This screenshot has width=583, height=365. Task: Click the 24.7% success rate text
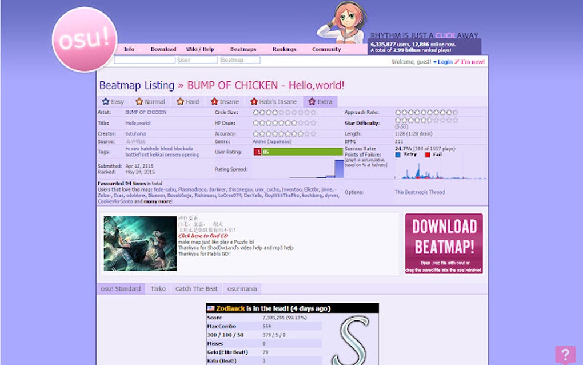pos(403,149)
